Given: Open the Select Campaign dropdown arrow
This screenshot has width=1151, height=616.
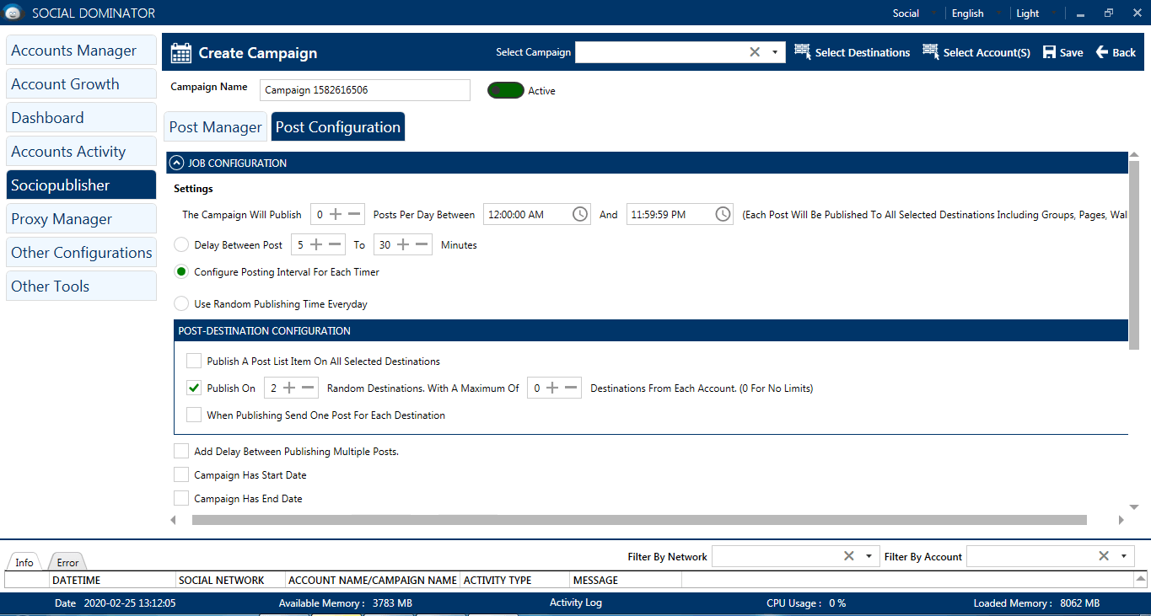Looking at the screenshot, I should click(x=775, y=52).
